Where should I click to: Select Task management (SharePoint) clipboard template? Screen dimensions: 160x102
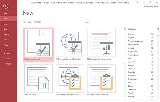[x=70, y=78]
